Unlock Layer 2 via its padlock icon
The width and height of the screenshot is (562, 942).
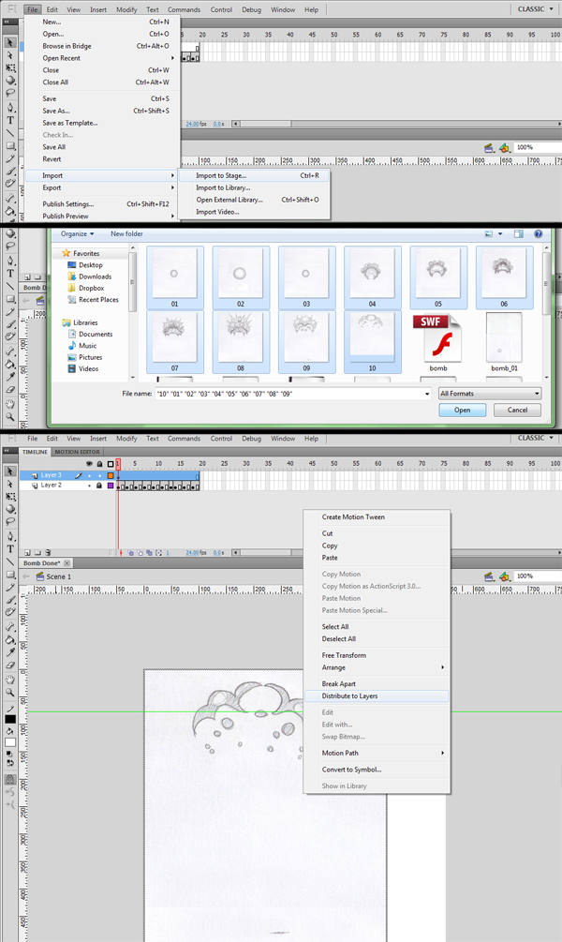point(99,486)
